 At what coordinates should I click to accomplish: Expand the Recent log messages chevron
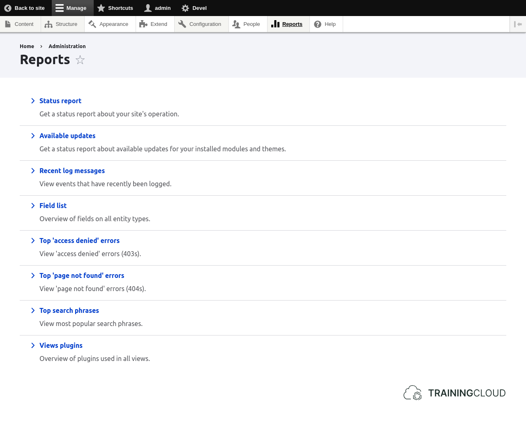33,171
